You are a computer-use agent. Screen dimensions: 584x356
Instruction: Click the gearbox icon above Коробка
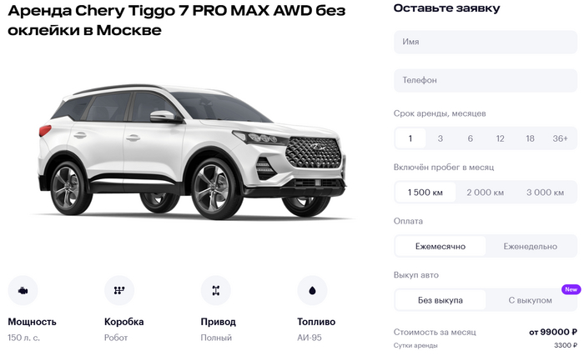click(119, 290)
